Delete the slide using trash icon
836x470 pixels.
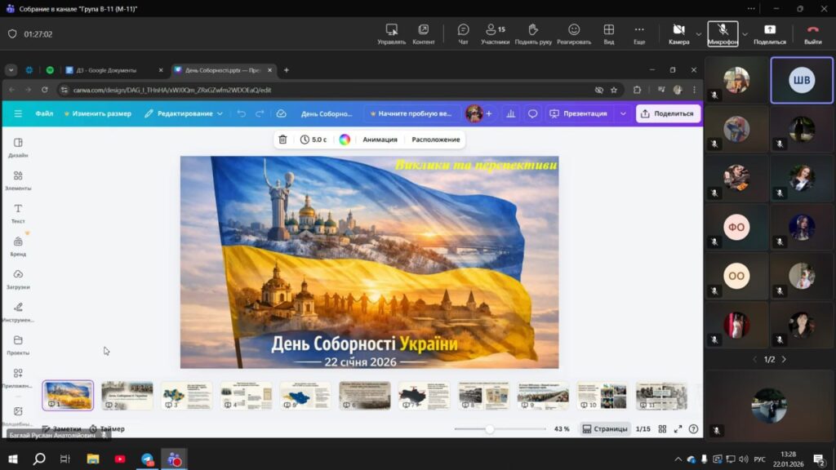282,140
